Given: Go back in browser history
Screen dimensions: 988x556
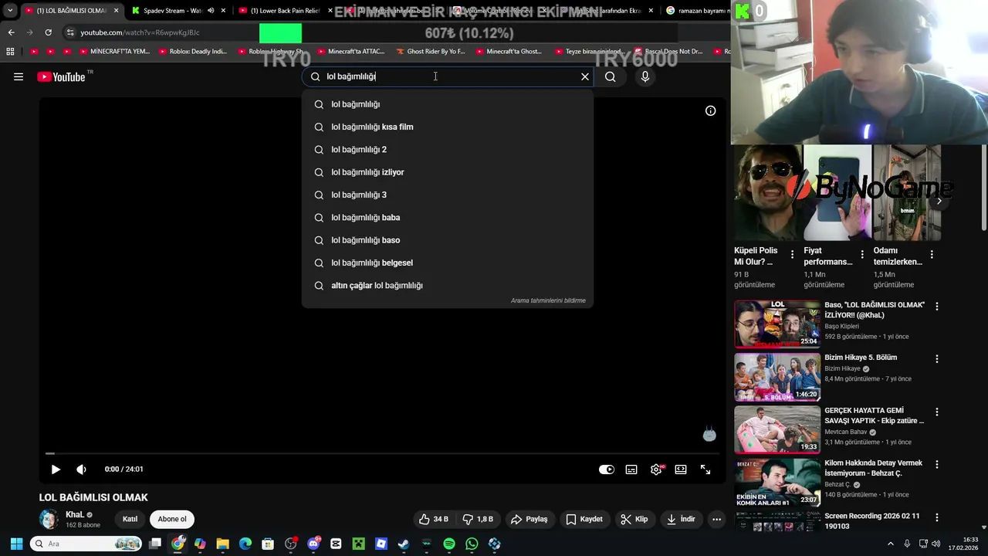Looking at the screenshot, I should 11,32.
